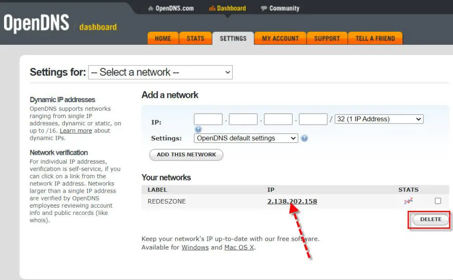Viewport: 453px width, 280px height.
Task: Click the OpenDNS logo
Action: 37,23
